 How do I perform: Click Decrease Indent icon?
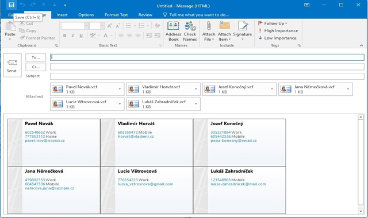149,36
